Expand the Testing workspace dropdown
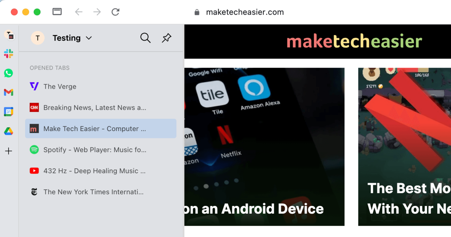The image size is (451, 237). point(89,38)
